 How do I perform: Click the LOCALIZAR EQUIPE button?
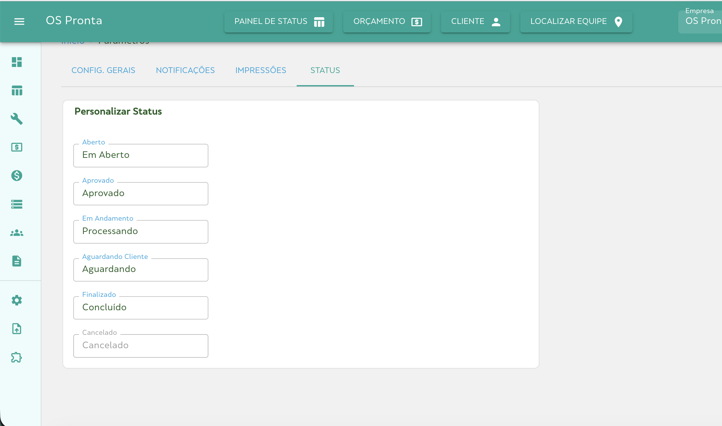pos(576,22)
